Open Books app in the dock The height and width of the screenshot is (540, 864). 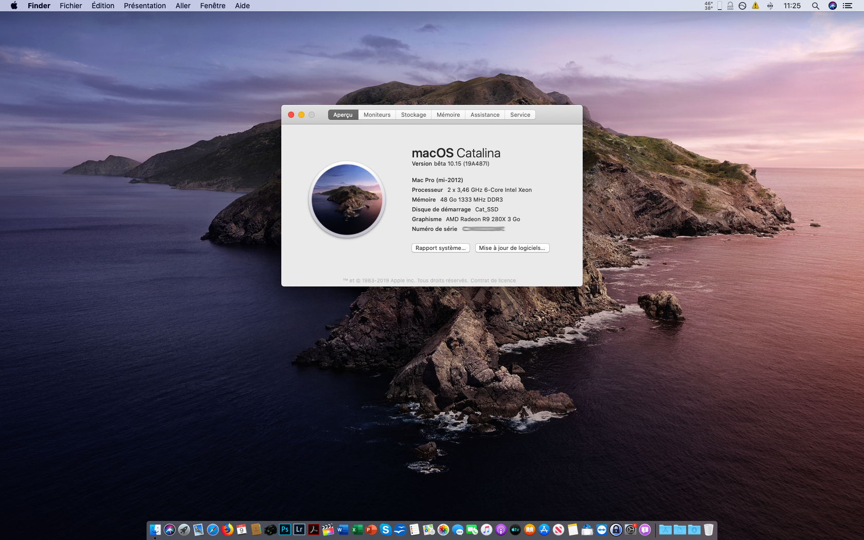pyautogui.click(x=530, y=529)
